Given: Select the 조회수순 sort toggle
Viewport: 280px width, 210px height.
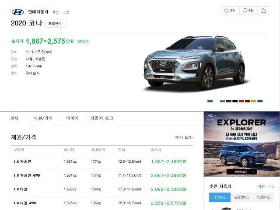Looking at the screenshot, I should [x=220, y=197].
